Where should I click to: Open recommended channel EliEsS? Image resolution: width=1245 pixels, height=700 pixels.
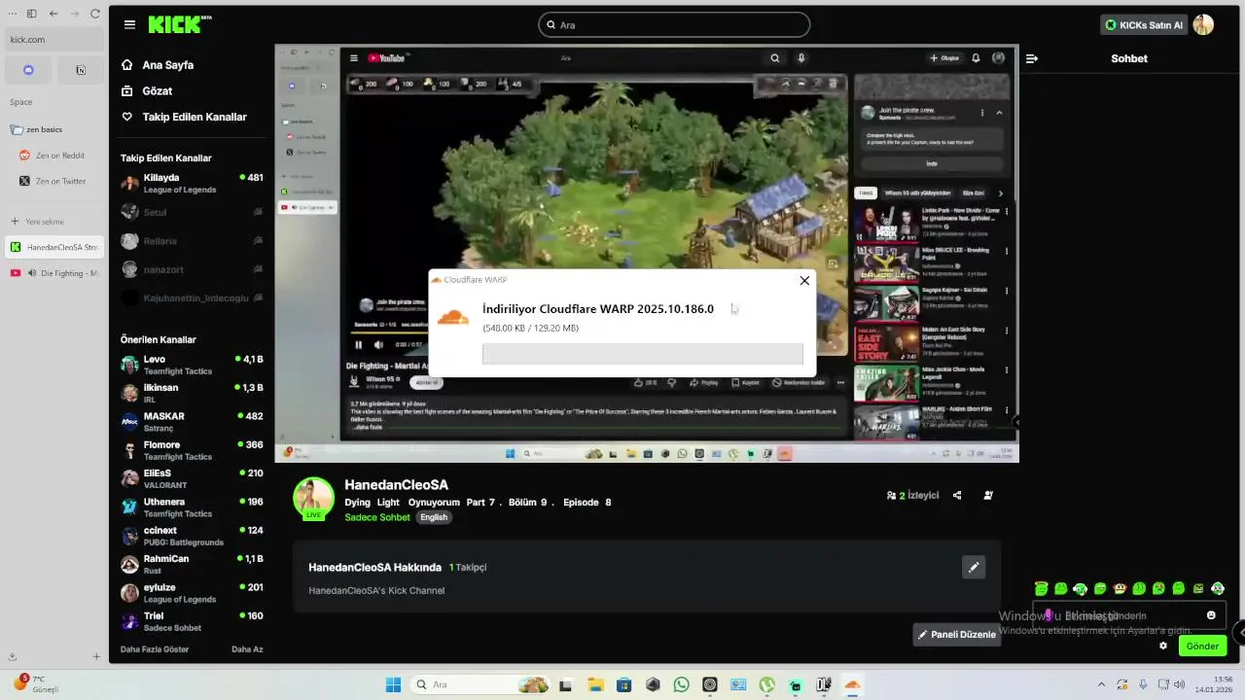[x=192, y=478]
